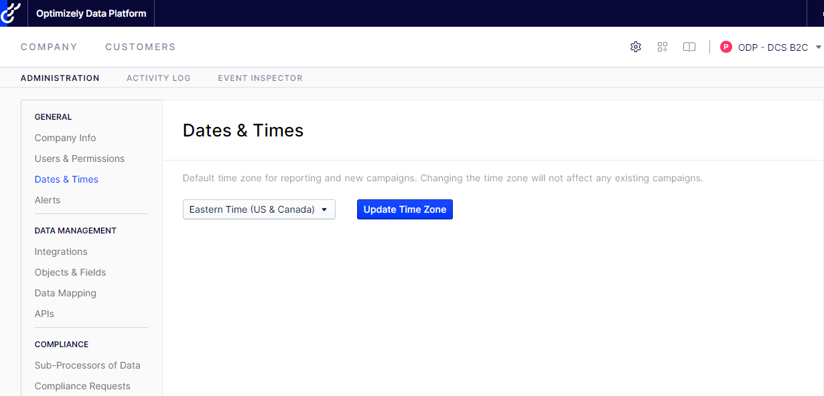Select Dates & Times in sidebar
The width and height of the screenshot is (824, 396).
click(66, 179)
